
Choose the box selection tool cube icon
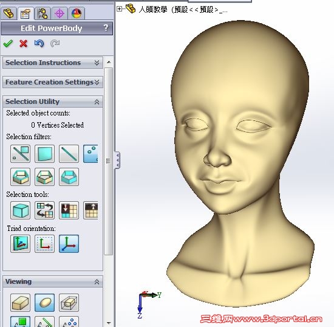click(21, 210)
